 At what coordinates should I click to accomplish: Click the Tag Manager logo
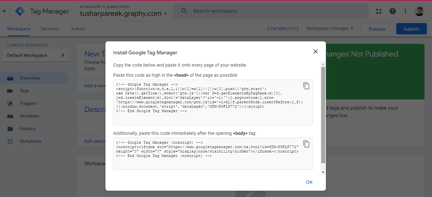pyautogui.click(x=20, y=11)
